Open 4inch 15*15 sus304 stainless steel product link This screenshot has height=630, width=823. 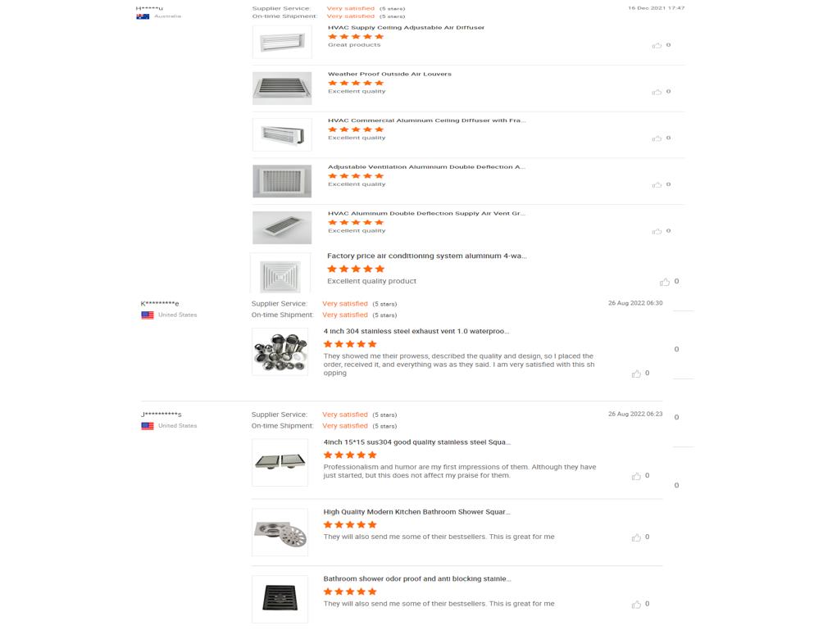pyautogui.click(x=416, y=442)
